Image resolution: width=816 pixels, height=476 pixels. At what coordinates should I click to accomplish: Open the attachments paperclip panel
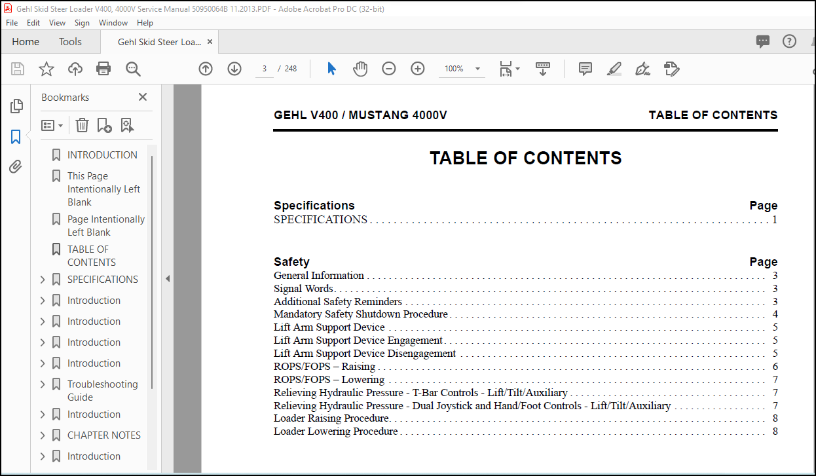16,167
